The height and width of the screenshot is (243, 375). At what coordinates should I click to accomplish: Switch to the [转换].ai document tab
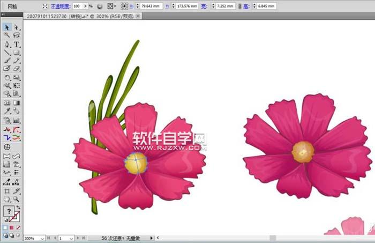(80, 17)
